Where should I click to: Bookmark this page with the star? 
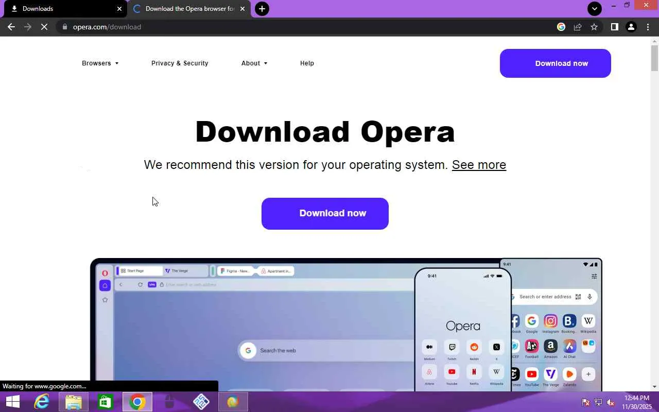[x=594, y=27]
